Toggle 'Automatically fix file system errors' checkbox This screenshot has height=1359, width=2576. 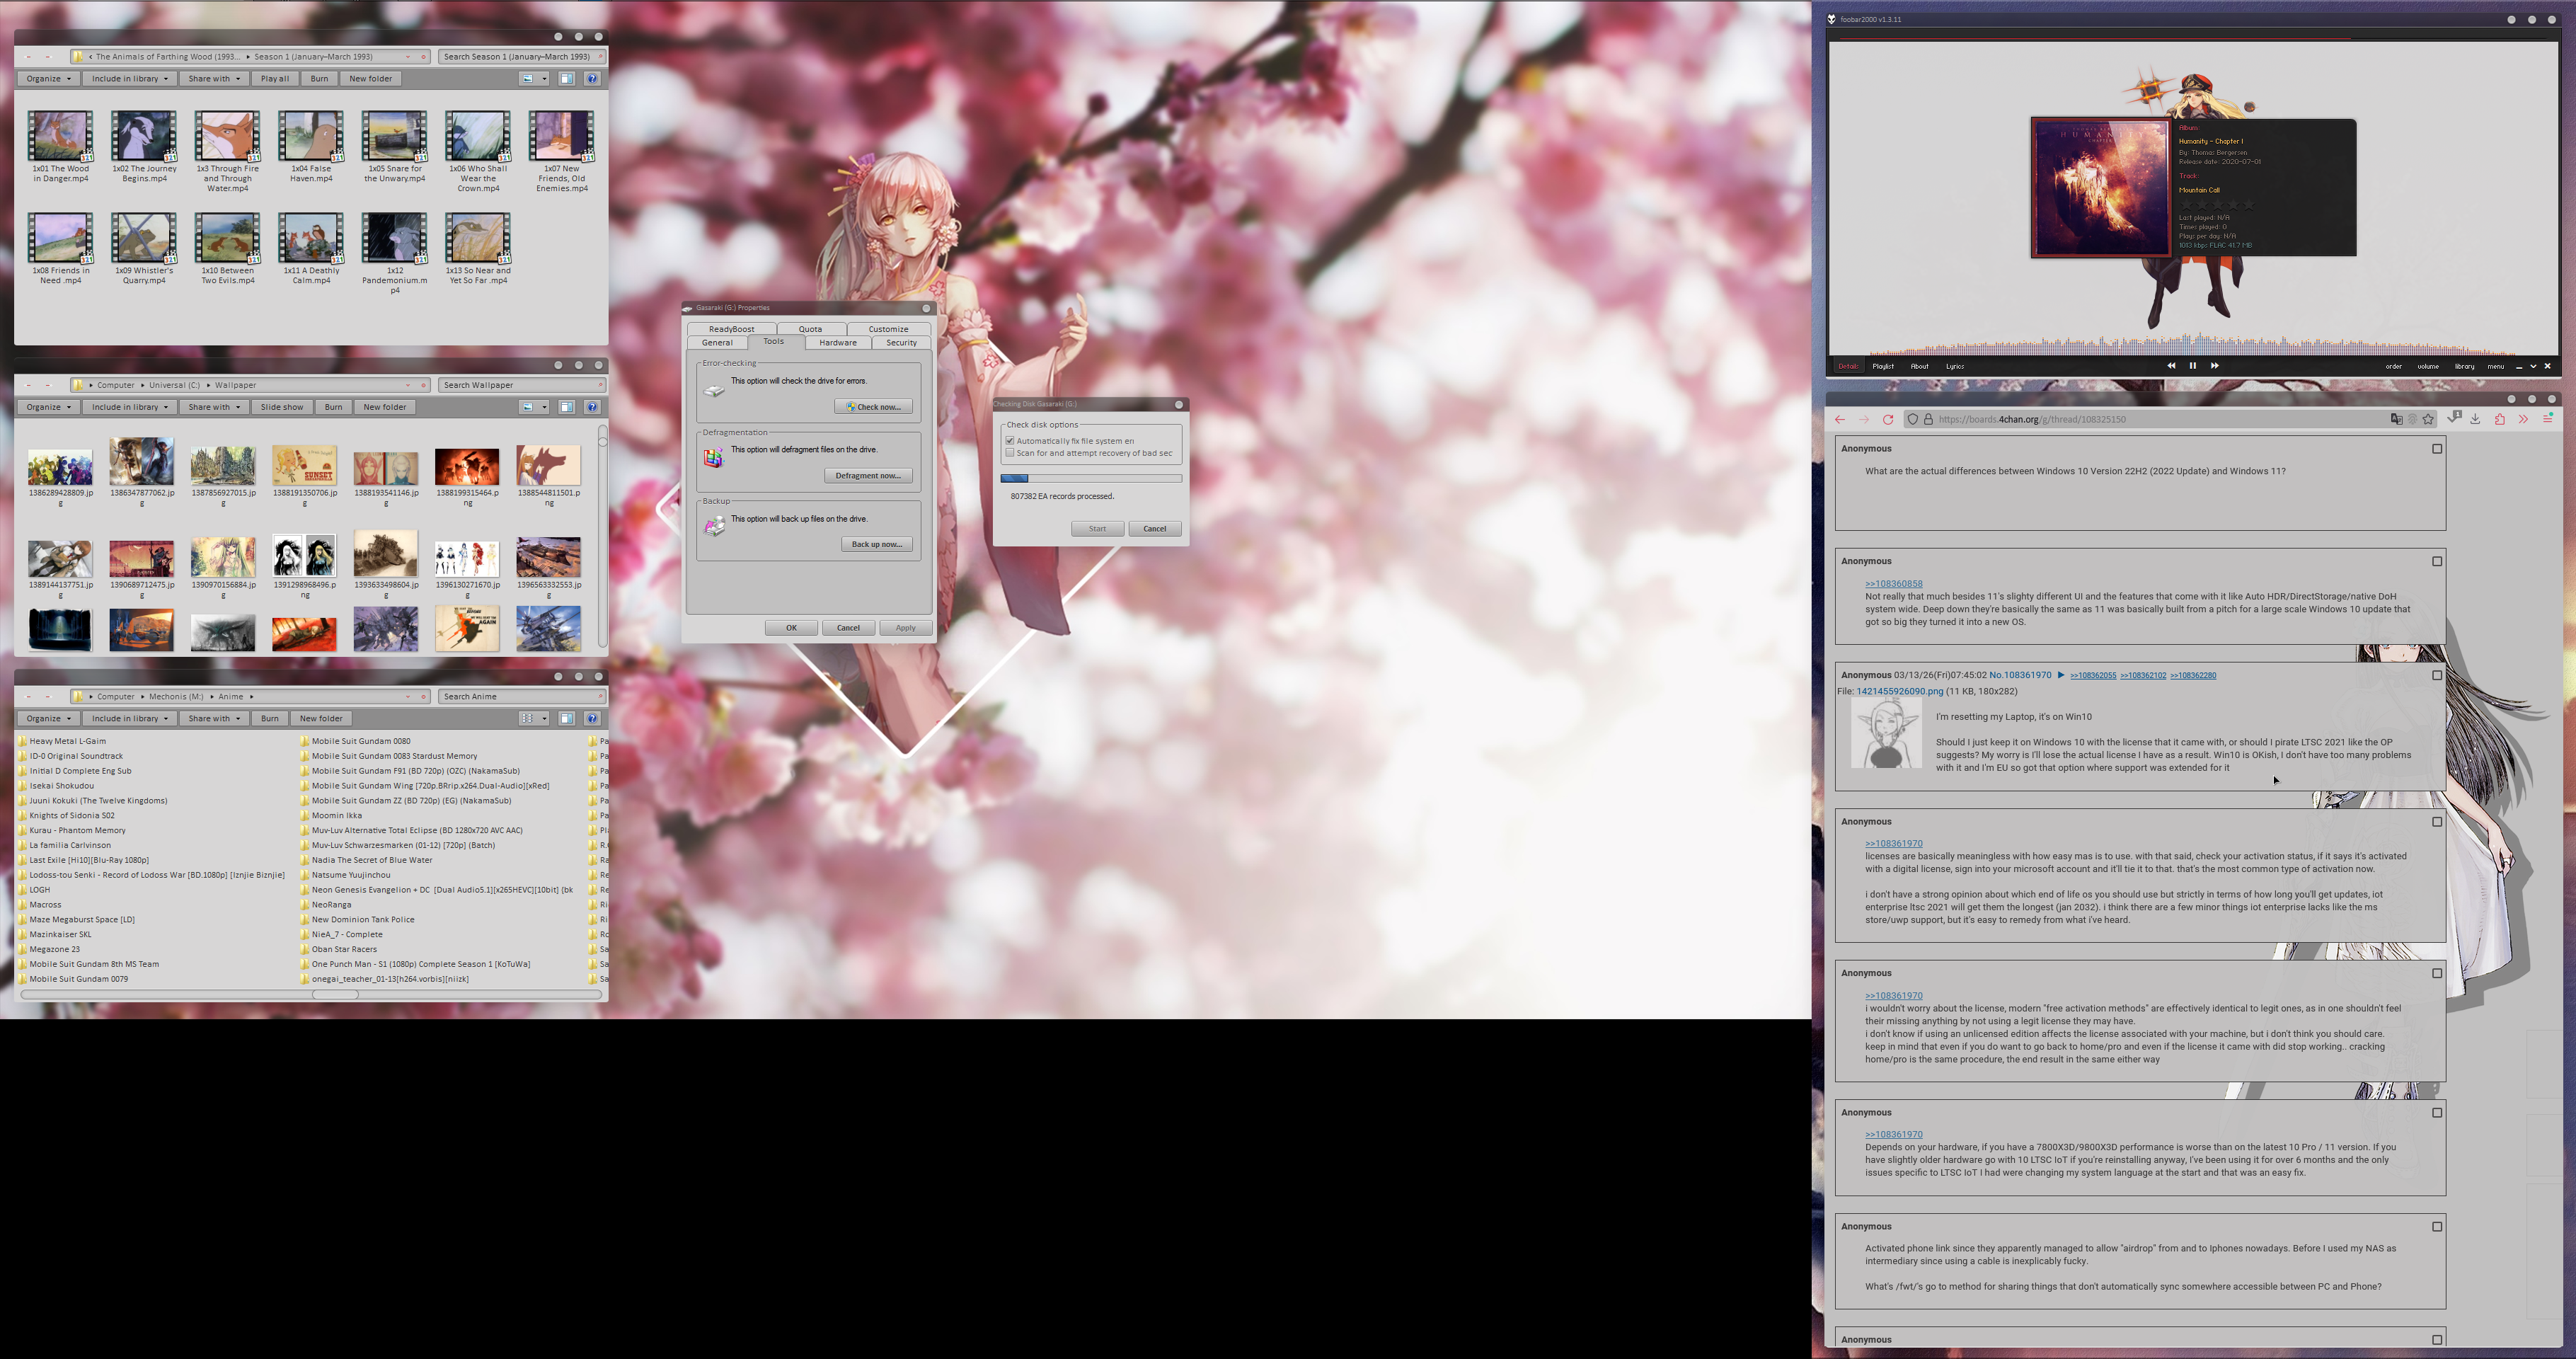[x=1010, y=441]
